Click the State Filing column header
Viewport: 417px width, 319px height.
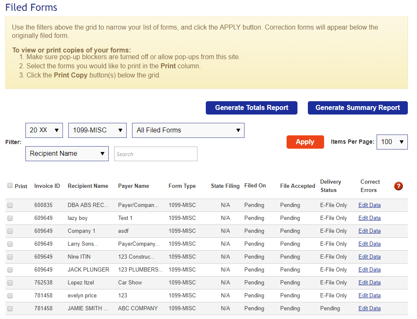tap(225, 186)
